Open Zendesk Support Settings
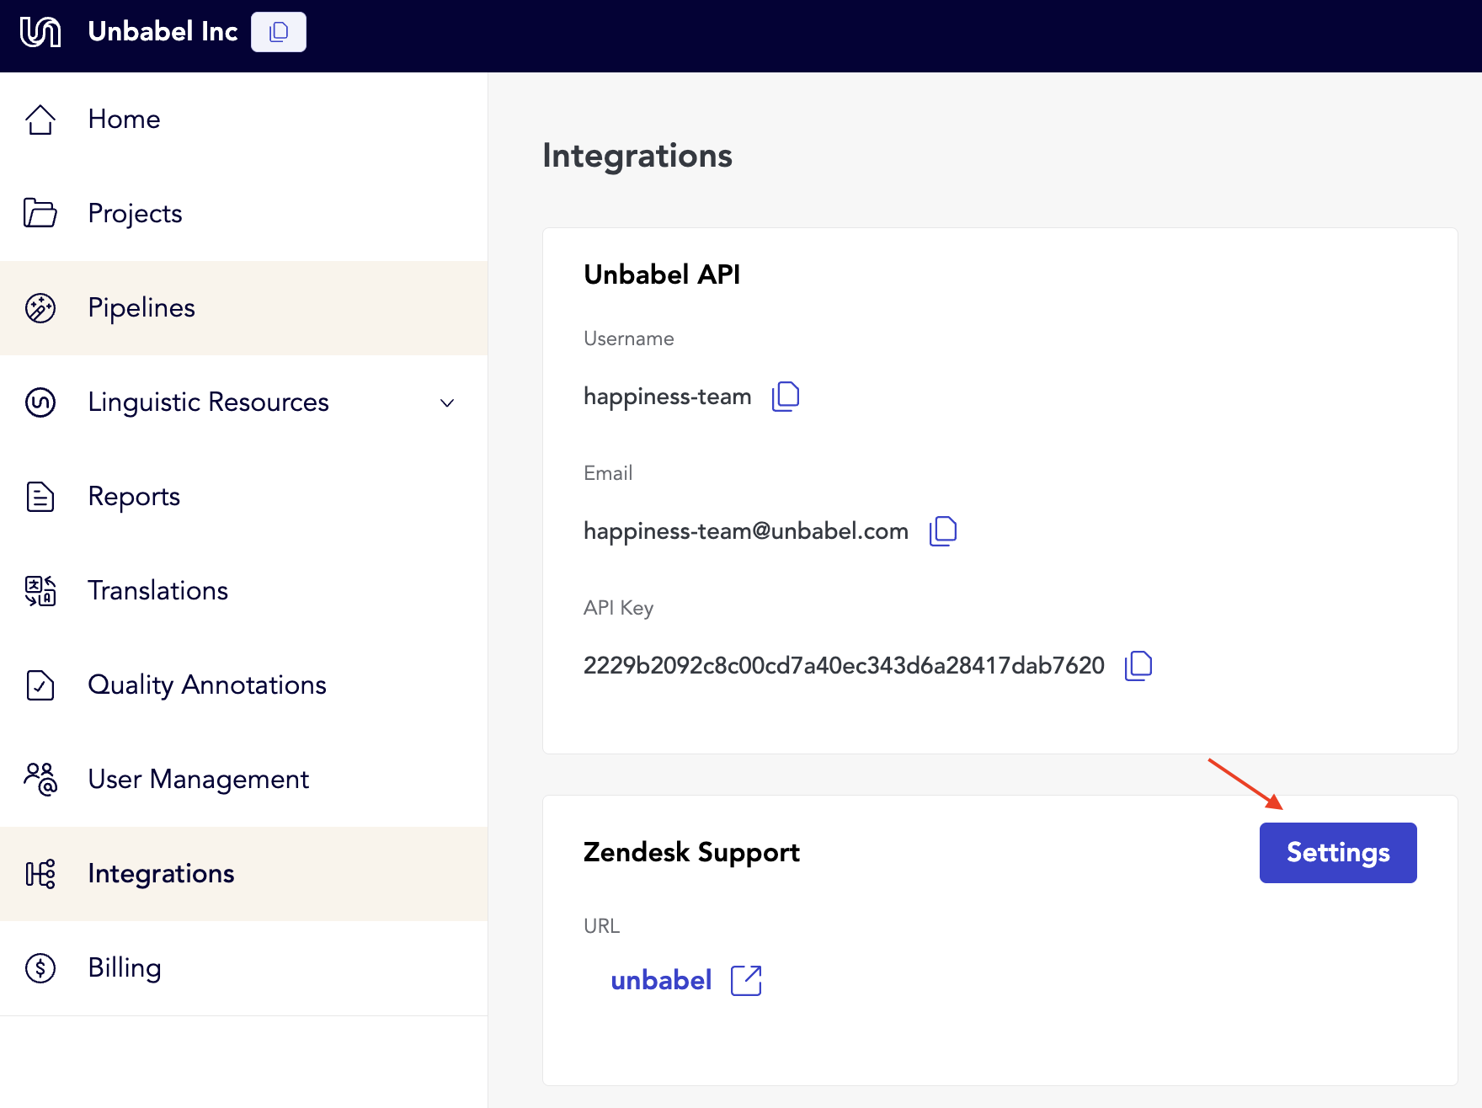Image resolution: width=1482 pixels, height=1108 pixels. (x=1338, y=853)
